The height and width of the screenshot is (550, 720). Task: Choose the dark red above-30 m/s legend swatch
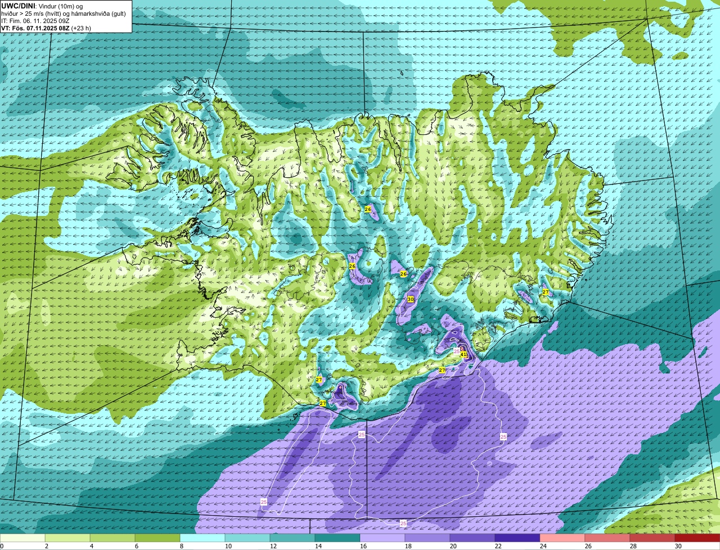click(697, 538)
